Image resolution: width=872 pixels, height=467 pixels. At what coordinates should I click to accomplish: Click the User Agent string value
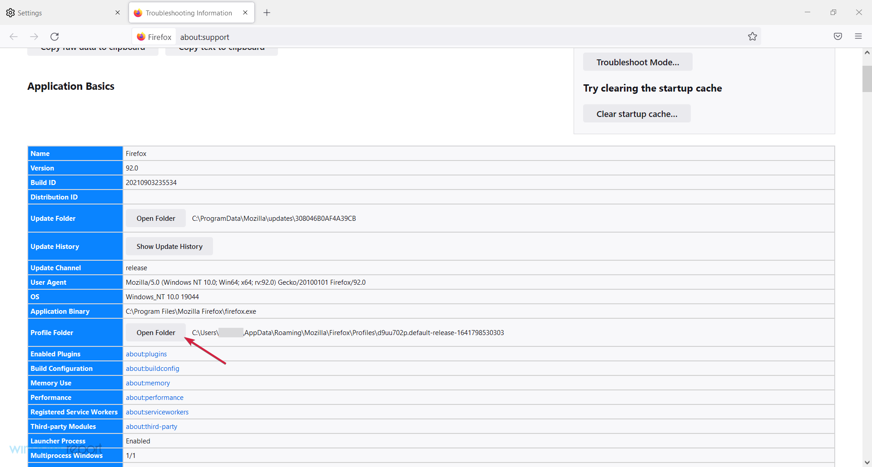pyautogui.click(x=246, y=282)
